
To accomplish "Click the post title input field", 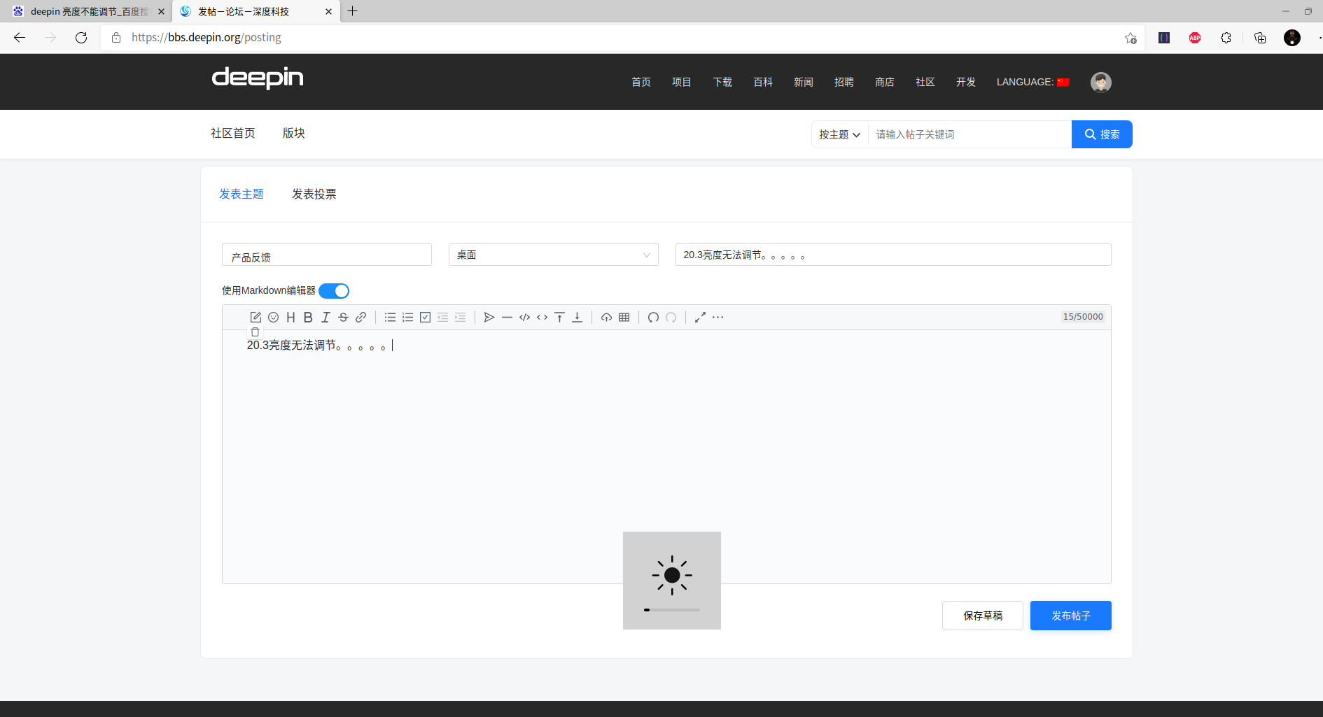I will (x=893, y=255).
